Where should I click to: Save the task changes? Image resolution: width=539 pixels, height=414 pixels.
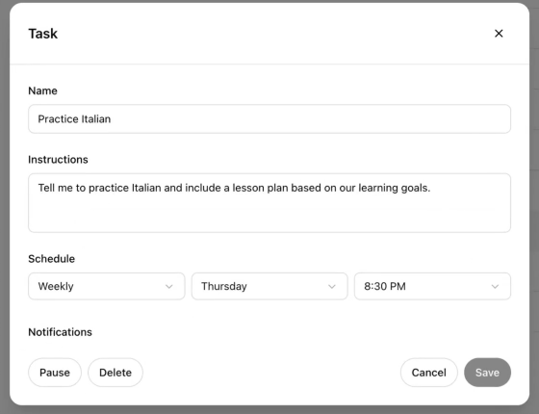(487, 373)
